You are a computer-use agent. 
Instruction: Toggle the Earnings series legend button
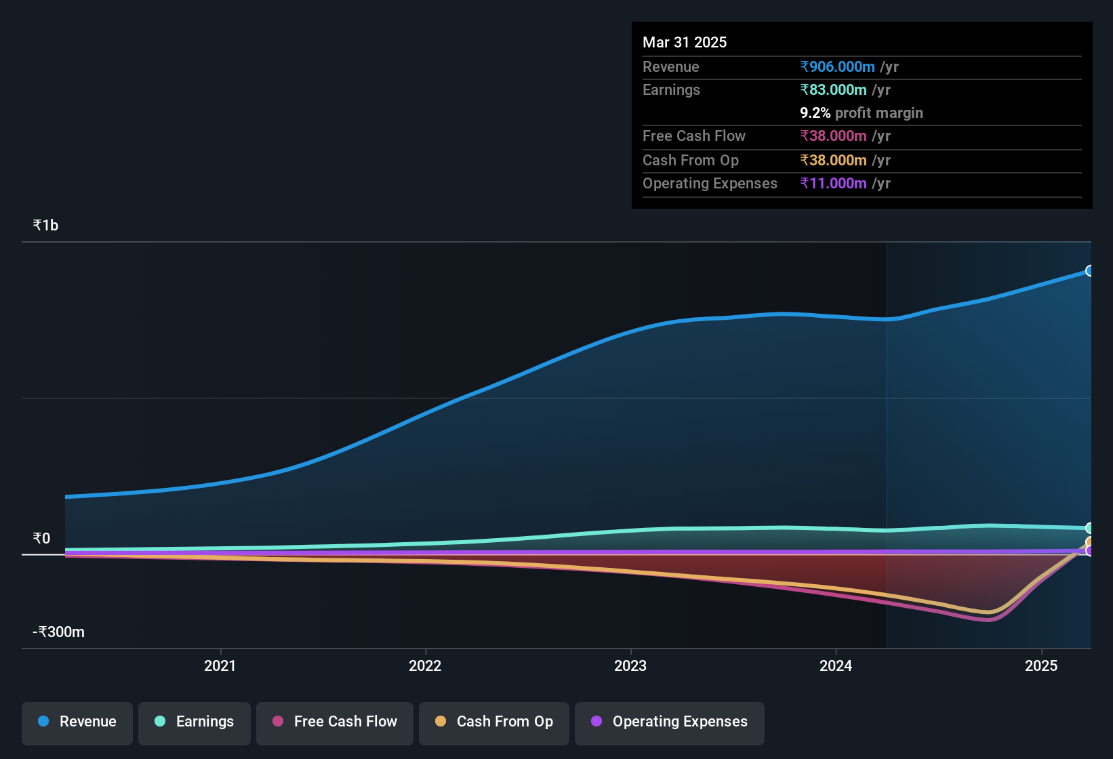click(x=195, y=722)
